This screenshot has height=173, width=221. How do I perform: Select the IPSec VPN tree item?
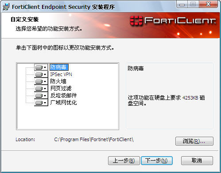pos(61,74)
